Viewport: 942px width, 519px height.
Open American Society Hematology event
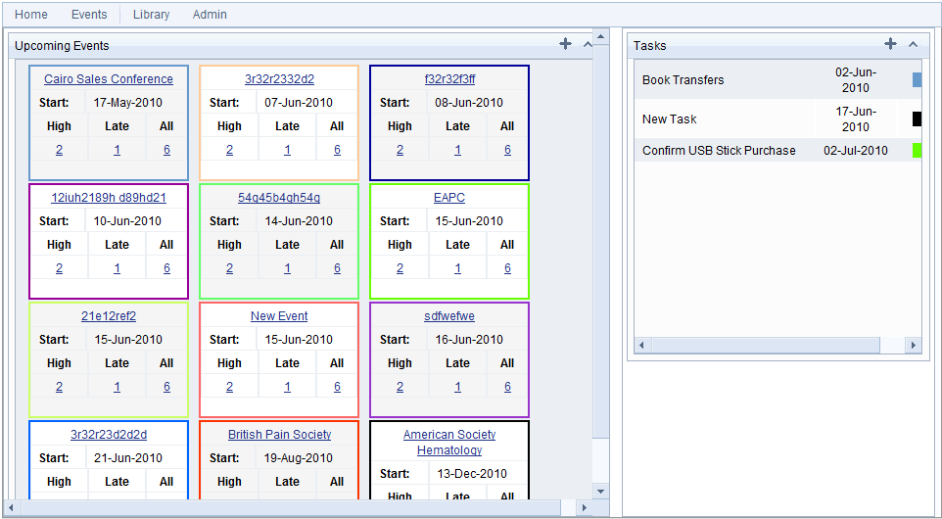449,442
